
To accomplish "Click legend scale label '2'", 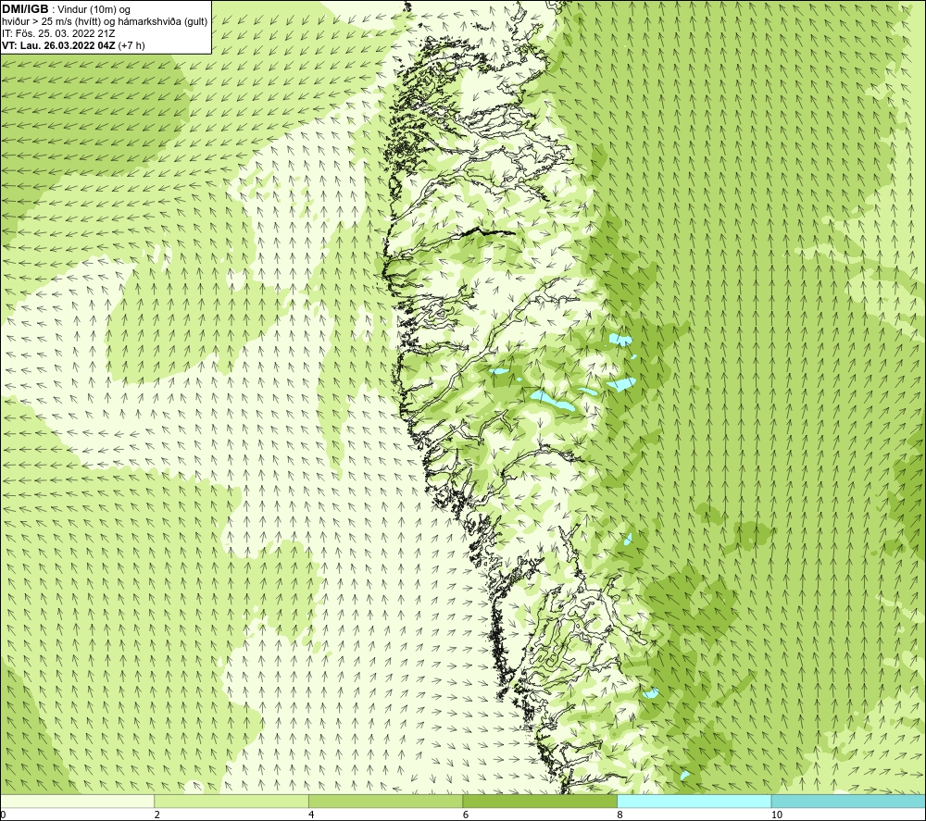I will click(x=157, y=815).
